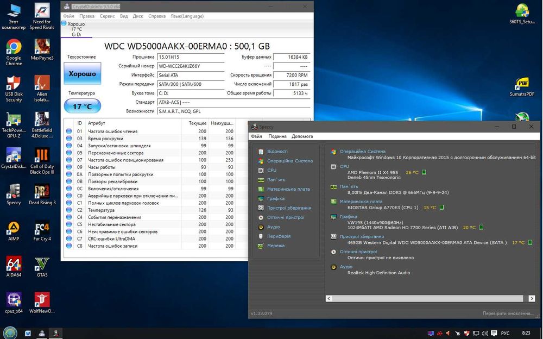
Task: Launch Need for Speed Rivals shortcut
Action: point(42,16)
